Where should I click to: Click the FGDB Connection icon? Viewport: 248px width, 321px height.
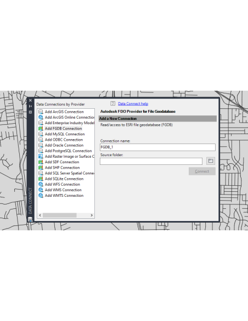tap(41, 129)
